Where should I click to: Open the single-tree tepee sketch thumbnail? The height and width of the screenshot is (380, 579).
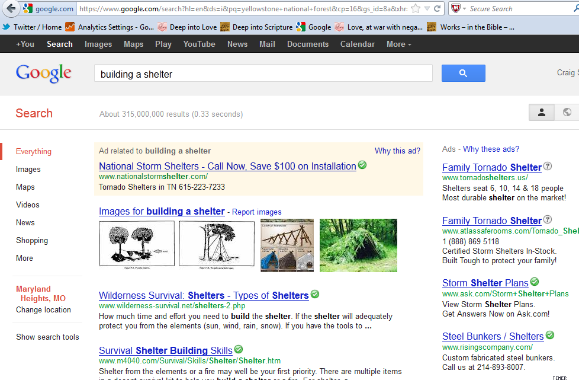pos(217,244)
